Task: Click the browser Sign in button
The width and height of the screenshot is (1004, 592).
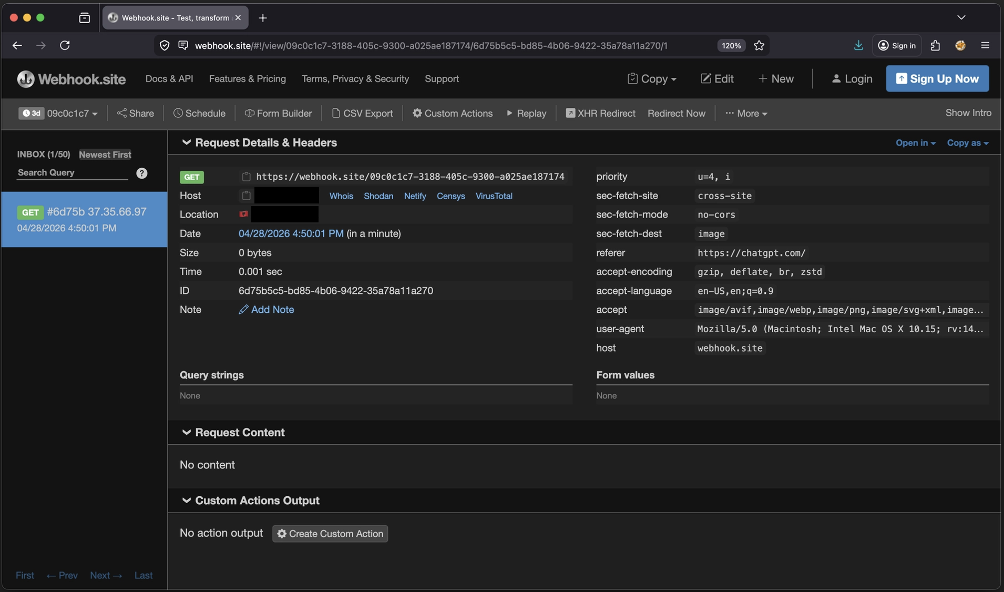Action: click(x=897, y=45)
